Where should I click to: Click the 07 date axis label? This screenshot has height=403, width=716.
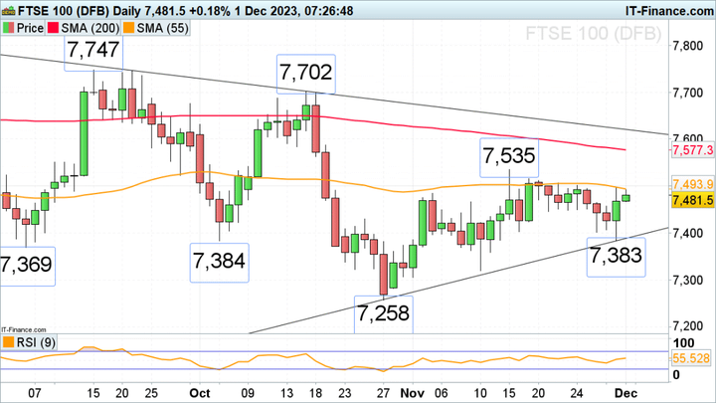34,393
